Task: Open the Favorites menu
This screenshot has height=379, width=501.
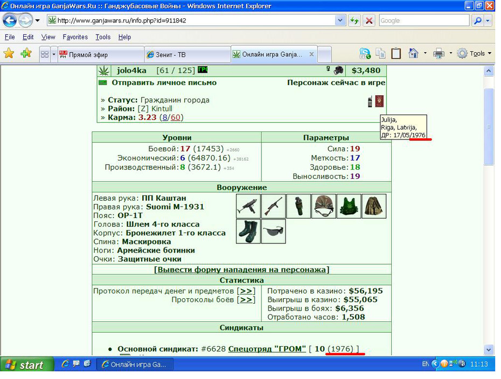Action: coord(75,37)
